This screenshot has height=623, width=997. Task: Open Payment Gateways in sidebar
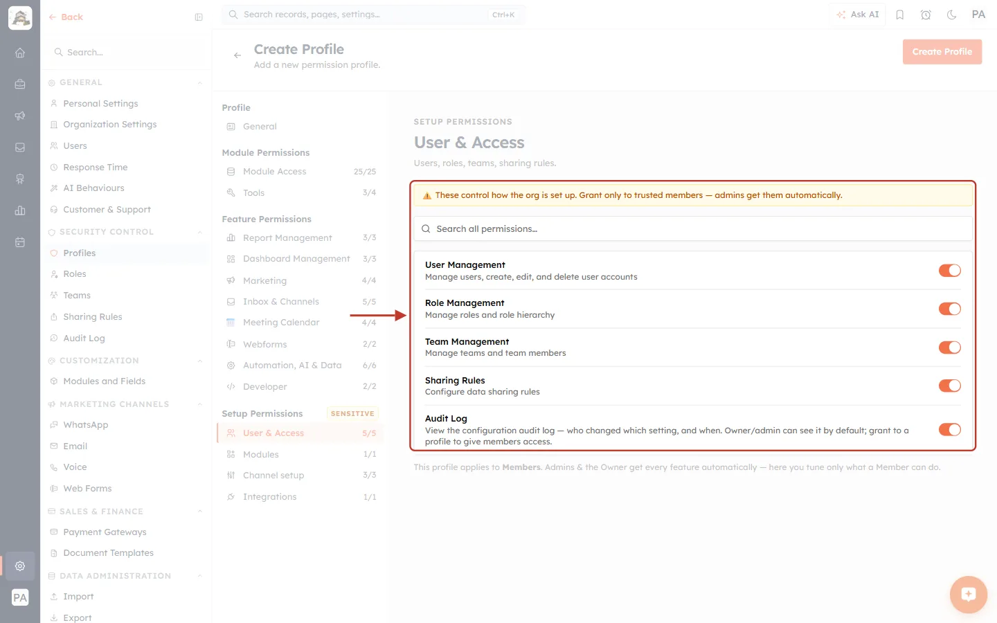(x=105, y=532)
